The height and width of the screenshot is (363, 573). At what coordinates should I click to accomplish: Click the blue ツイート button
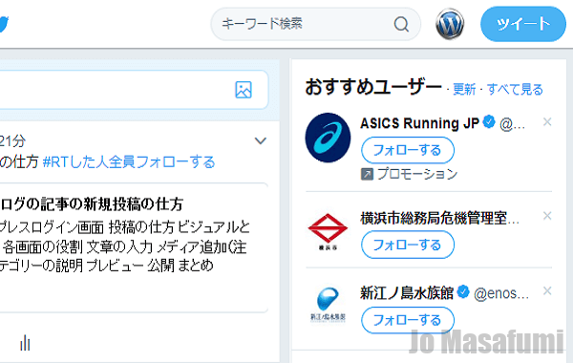coord(523,24)
